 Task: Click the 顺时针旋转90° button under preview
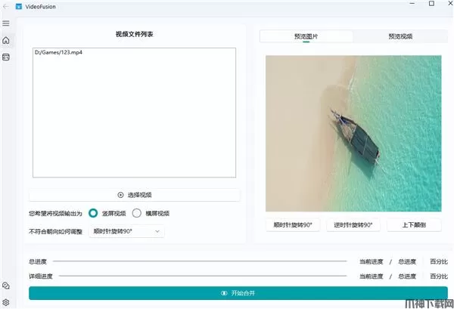coord(293,225)
